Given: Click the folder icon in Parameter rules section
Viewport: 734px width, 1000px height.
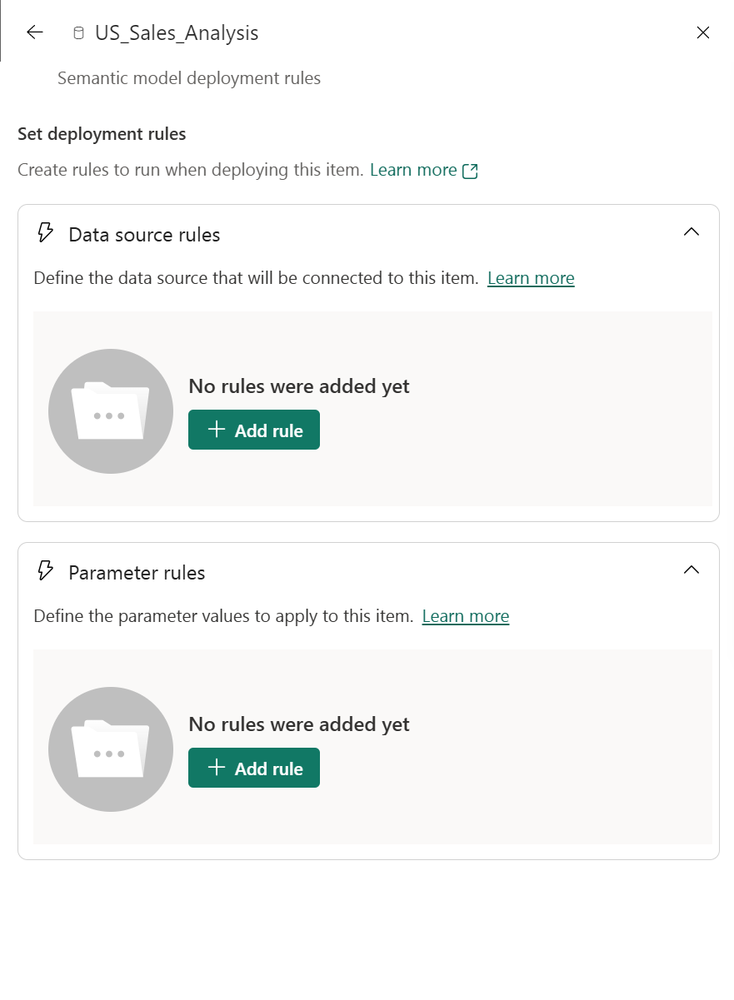Looking at the screenshot, I should (x=110, y=749).
